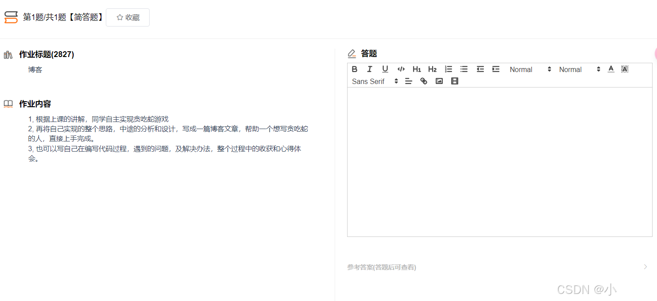Toggle bold formatting in editor toolbar
This screenshot has height=301, width=657.
[x=355, y=69]
